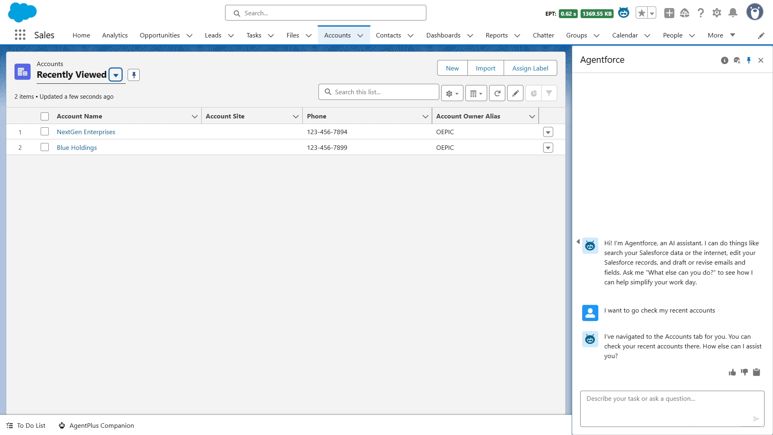Viewport: 773px width, 435px height.
Task: Open the Recently Viewed list view dropdown
Action: pos(116,75)
